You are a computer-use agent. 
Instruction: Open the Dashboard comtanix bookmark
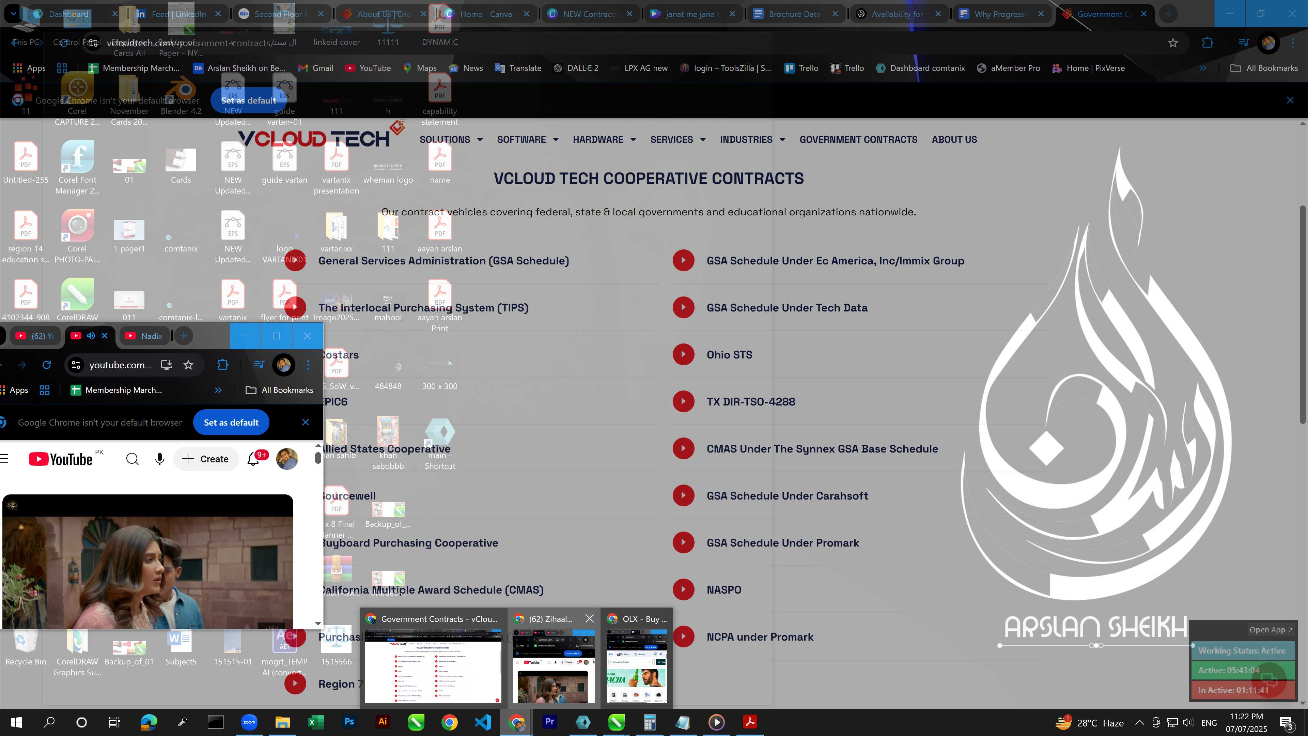tap(921, 68)
